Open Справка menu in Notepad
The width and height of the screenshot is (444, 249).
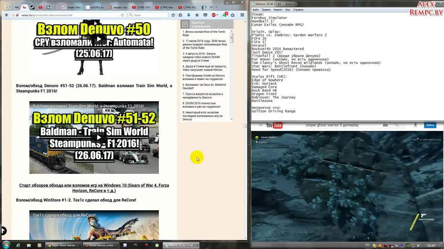point(298,10)
